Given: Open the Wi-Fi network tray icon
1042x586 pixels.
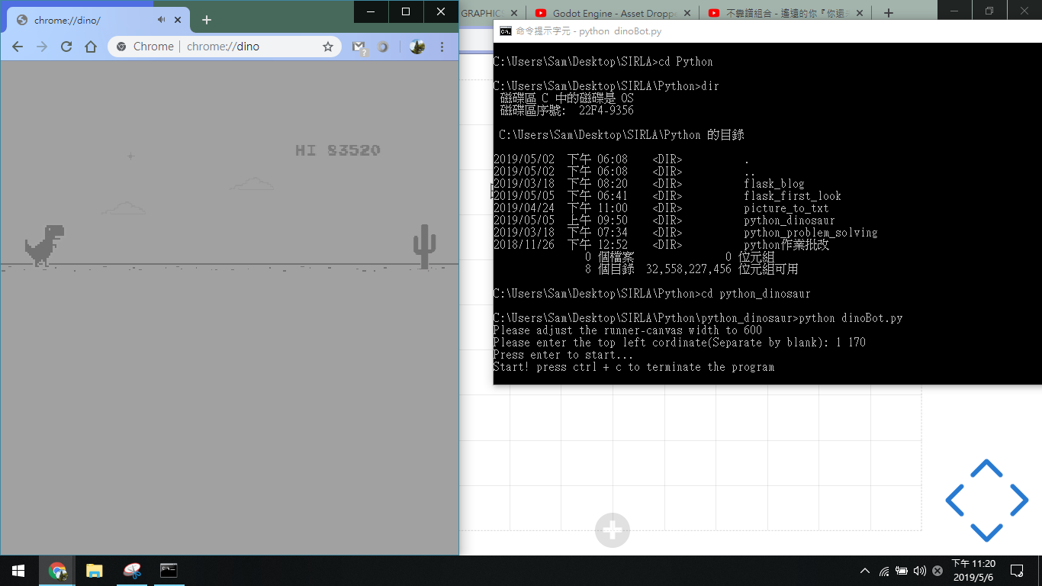Looking at the screenshot, I should (x=884, y=571).
